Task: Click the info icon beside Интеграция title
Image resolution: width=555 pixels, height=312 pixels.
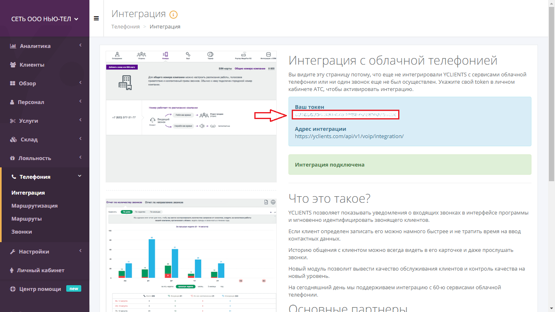Action: point(173,15)
